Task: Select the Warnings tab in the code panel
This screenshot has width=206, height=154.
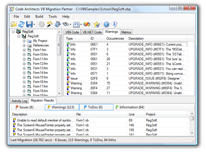Action: tap(111, 32)
